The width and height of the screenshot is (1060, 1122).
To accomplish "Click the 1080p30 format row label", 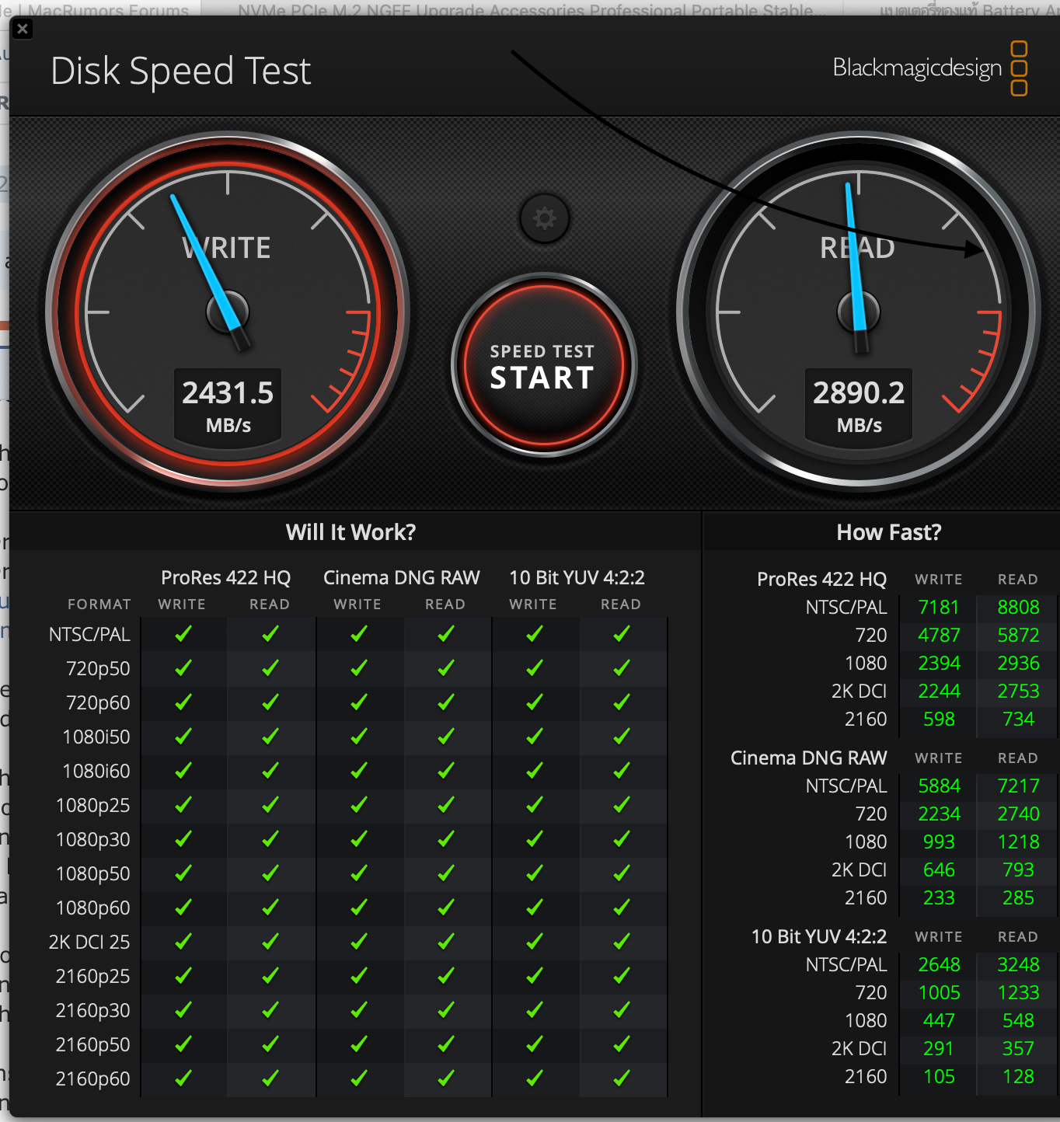I will tap(93, 840).
